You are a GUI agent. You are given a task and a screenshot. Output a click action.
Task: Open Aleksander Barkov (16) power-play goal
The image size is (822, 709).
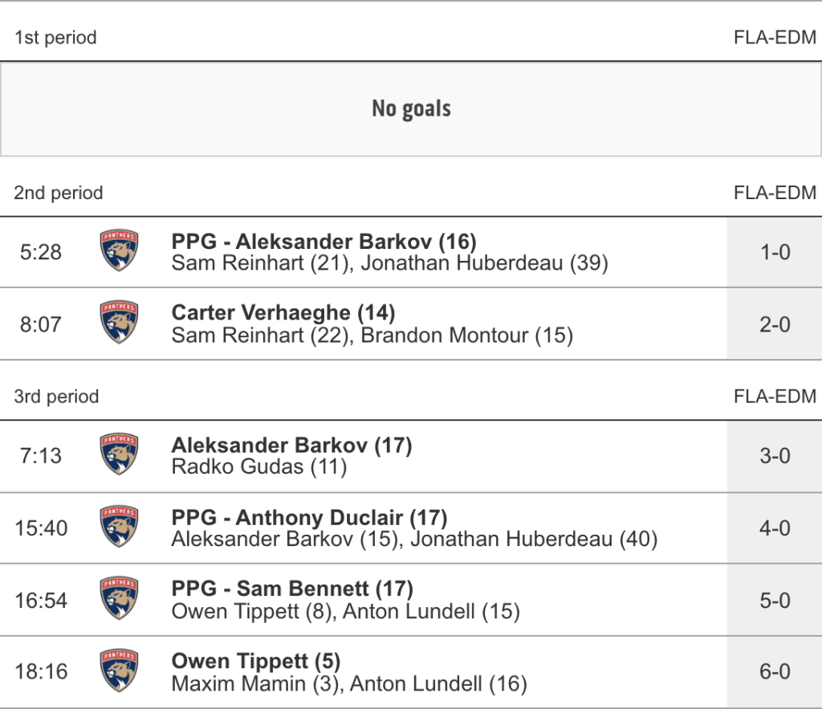tap(324, 242)
